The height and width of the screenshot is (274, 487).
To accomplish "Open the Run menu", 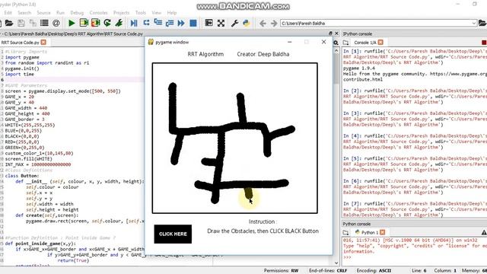I will (x=60, y=13).
